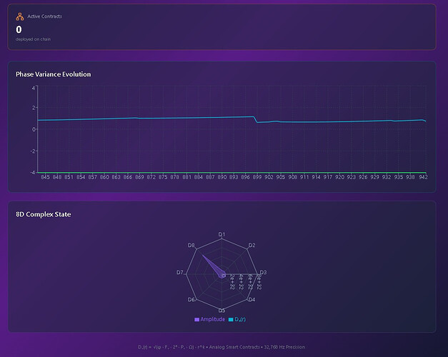Viewport: 448px width, 357px height.
Task: Select the D2 axis label on radar
Action: tap(252, 246)
